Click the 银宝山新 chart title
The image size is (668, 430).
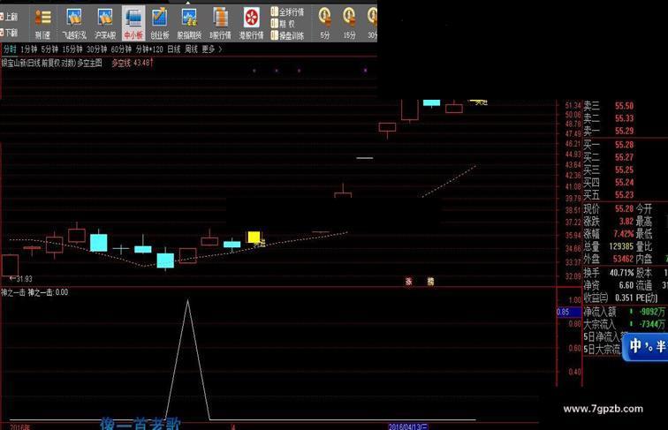(x=51, y=63)
